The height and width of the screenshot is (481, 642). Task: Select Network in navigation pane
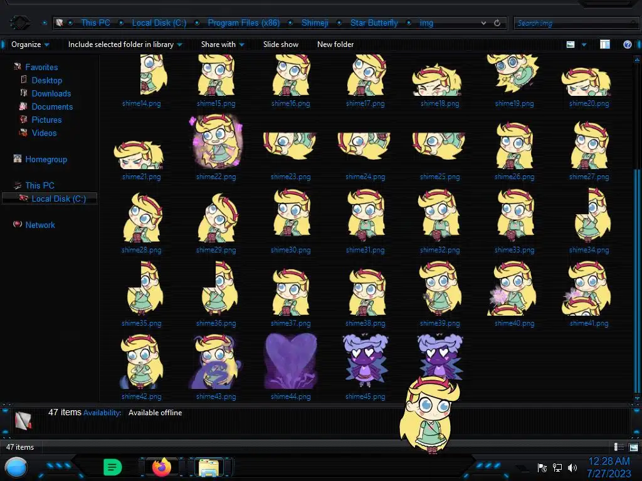[x=39, y=225]
